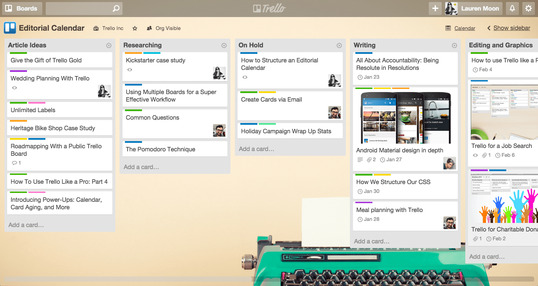Click purple label on Wedding Planning card
Viewport: 538px width, 286px height.
18,71
